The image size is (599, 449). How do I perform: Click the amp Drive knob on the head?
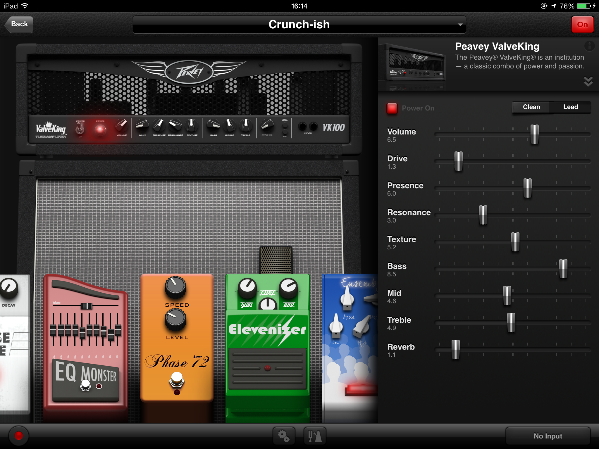click(x=142, y=126)
